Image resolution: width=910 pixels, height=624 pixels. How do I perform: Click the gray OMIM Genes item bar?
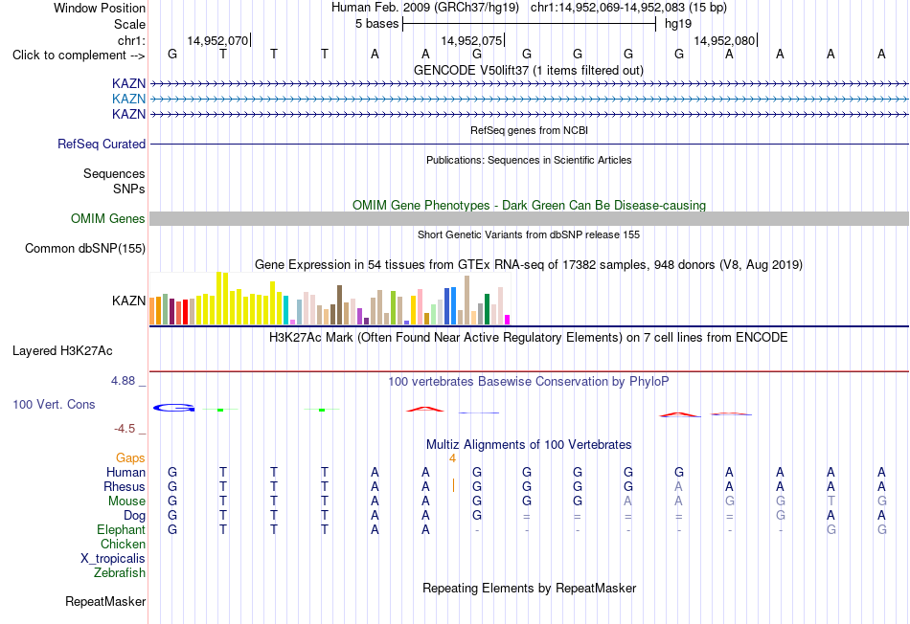pos(529,218)
